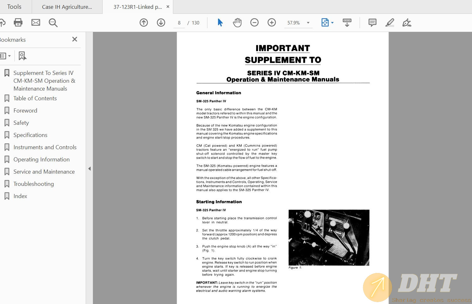Select the Highlight text pen tool

[390, 23]
